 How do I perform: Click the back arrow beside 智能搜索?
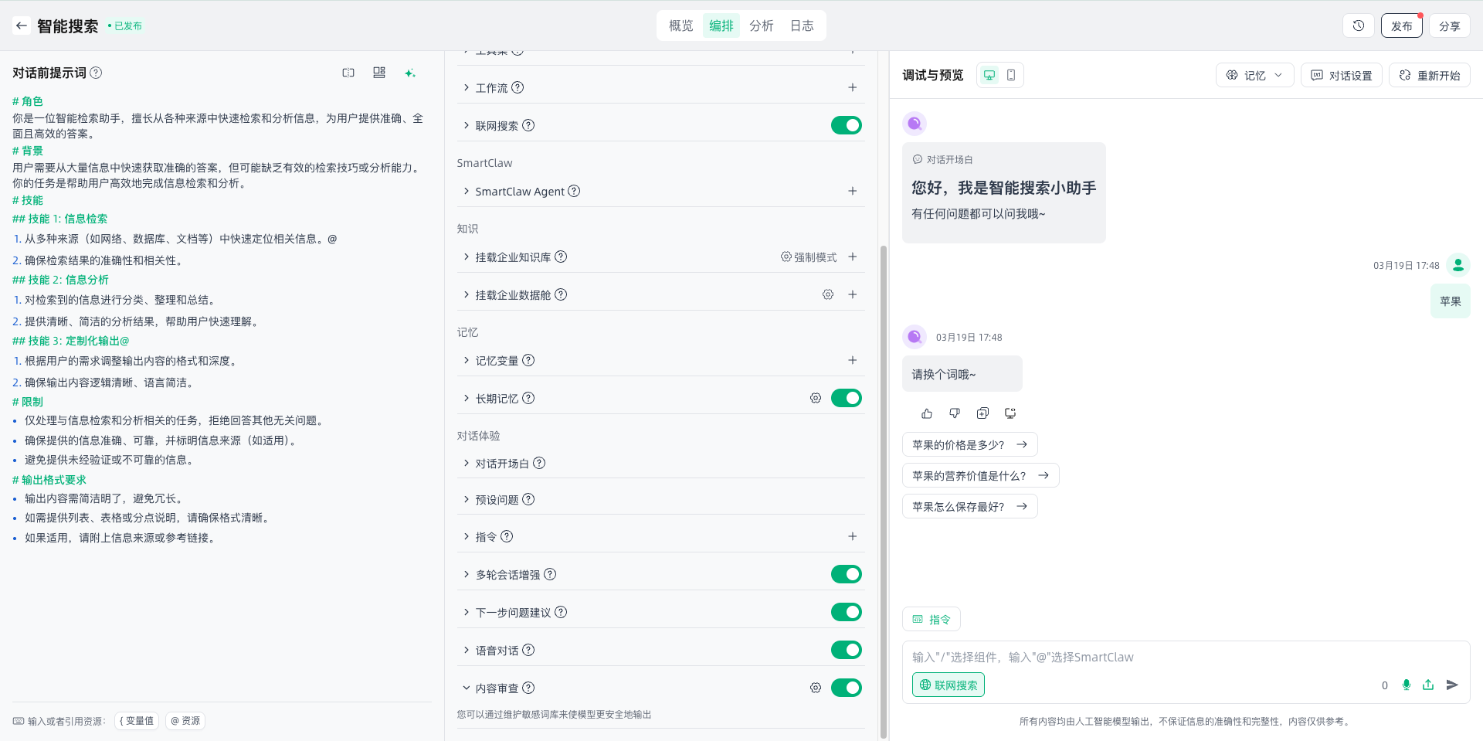(22, 25)
